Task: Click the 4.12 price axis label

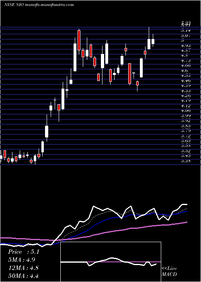Action: click(x=186, y=106)
